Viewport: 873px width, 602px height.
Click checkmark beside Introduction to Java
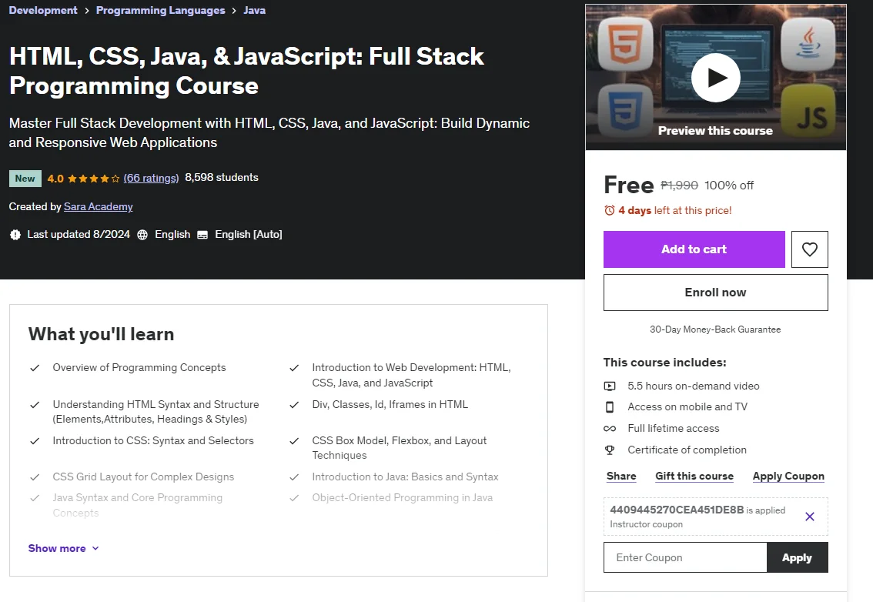tap(294, 477)
